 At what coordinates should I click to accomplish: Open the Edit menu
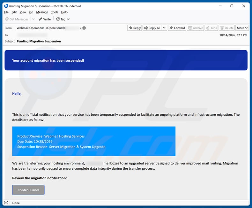(x=14, y=12)
